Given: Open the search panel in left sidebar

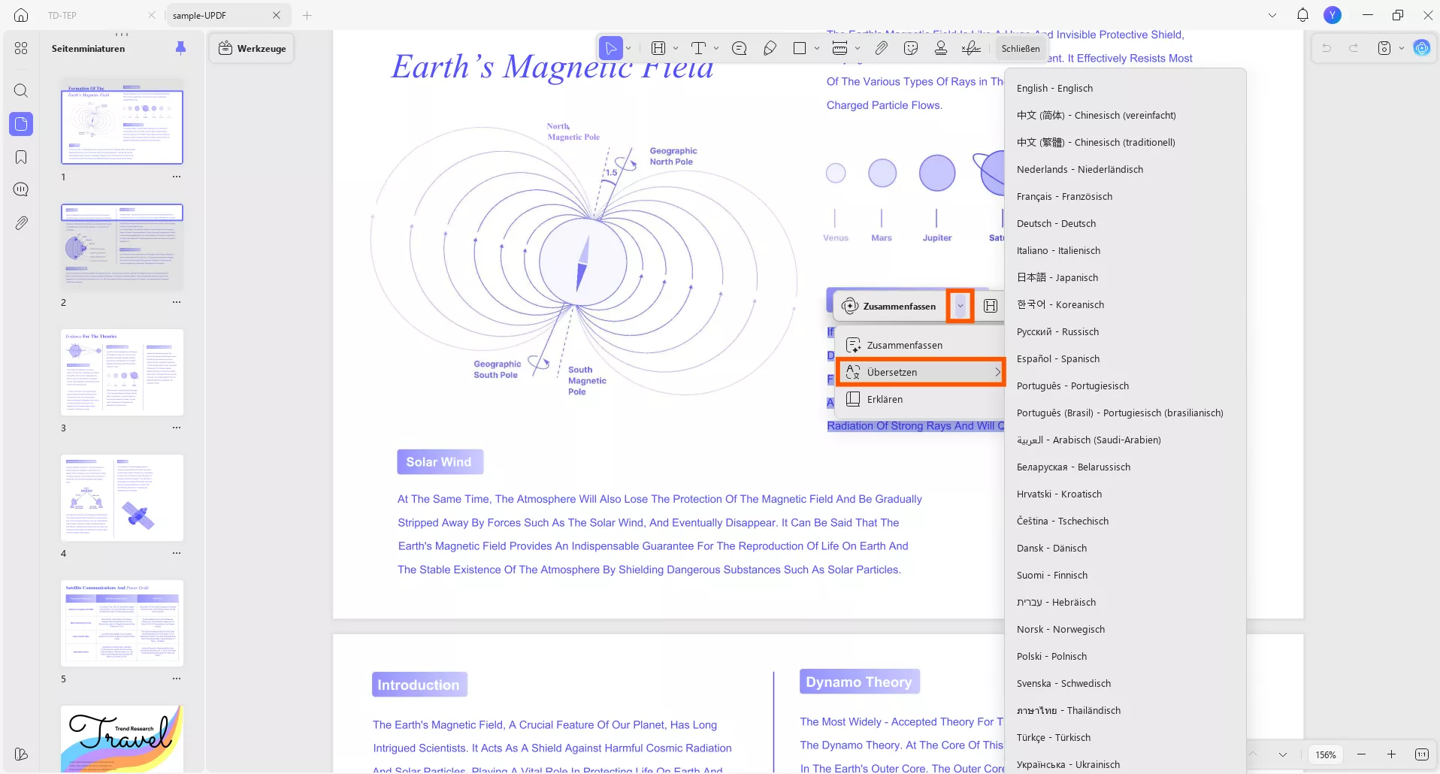Looking at the screenshot, I should click(x=21, y=91).
